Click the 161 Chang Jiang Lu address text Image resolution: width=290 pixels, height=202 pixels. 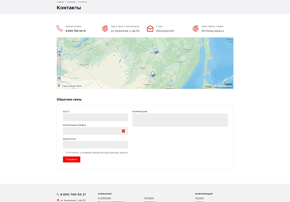[213, 31]
